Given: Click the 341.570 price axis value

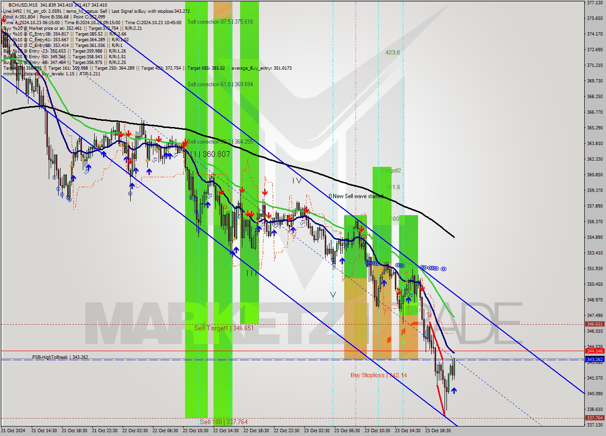Looking at the screenshot, I should coord(595,378).
